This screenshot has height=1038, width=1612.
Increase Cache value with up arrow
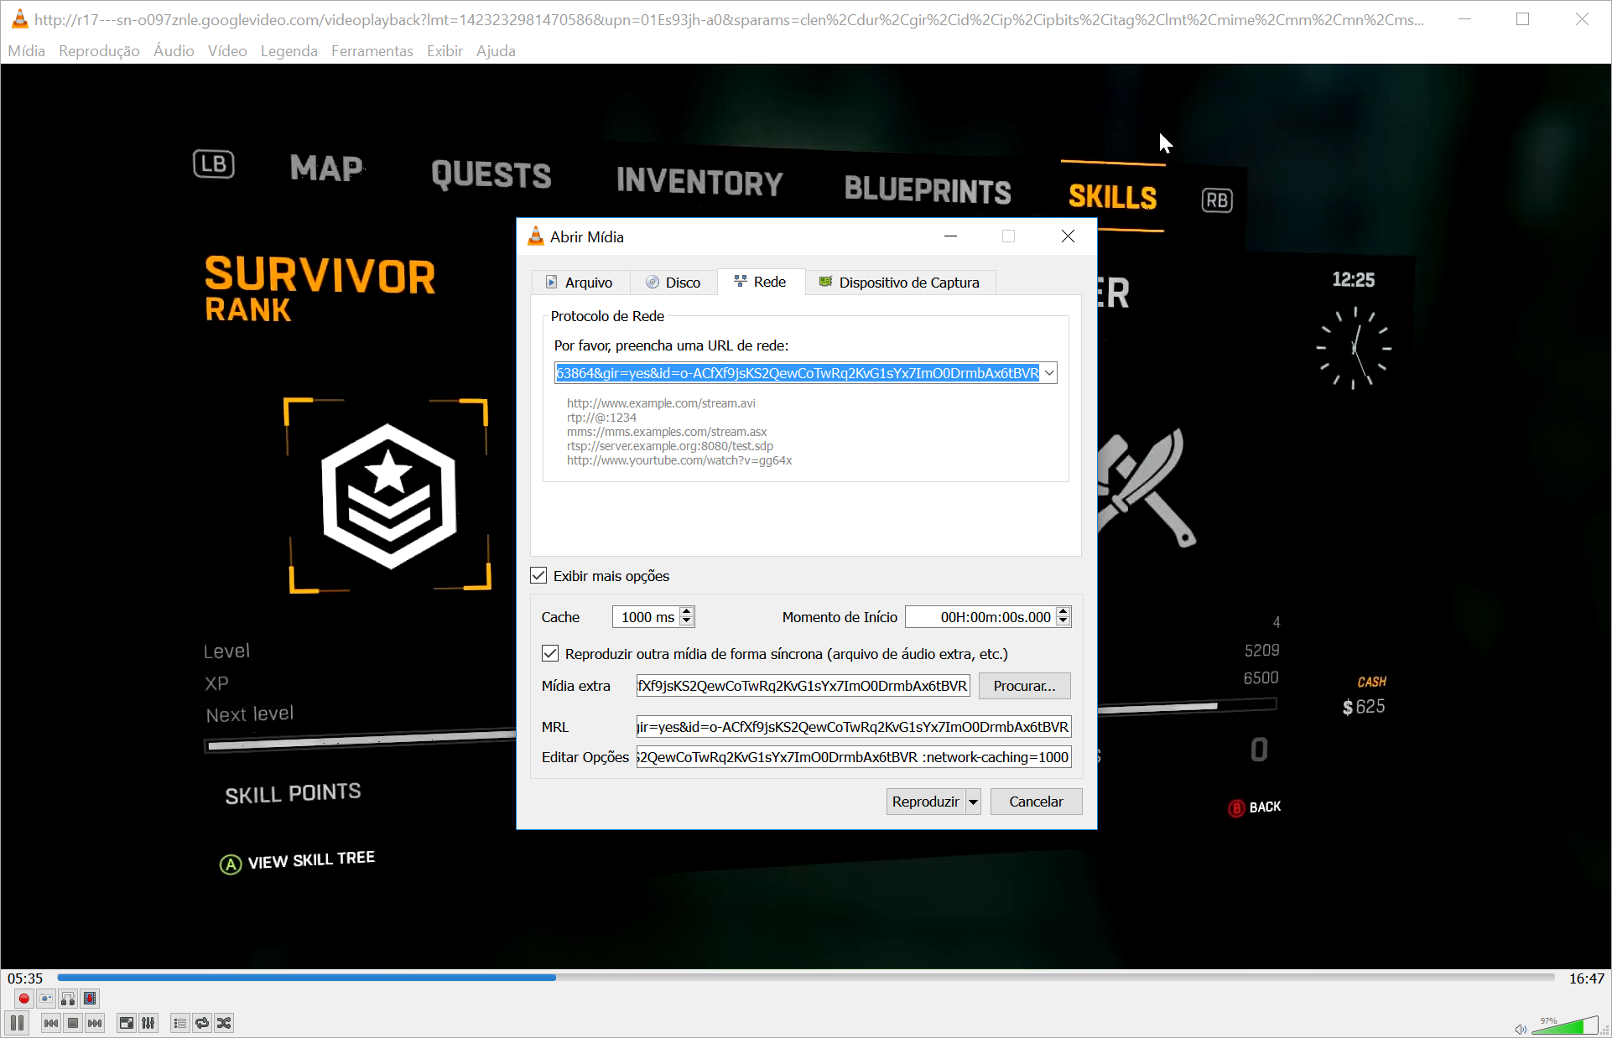(687, 612)
